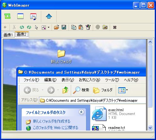The image size is (156, 140).
Task: Open the 編集(E) menu in captured Explorer
Action: 50,80
